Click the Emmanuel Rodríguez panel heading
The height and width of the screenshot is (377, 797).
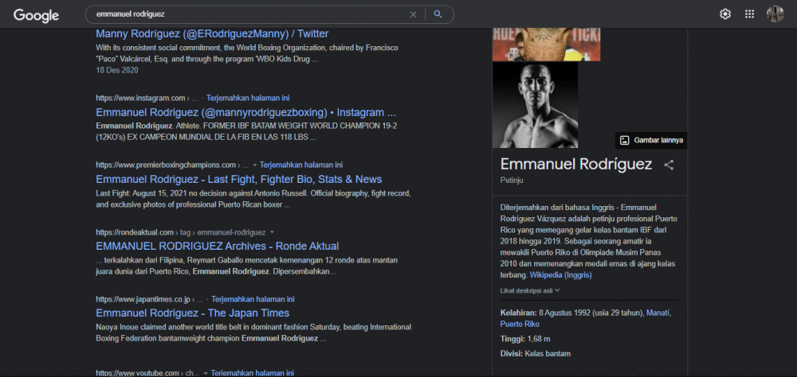pos(576,165)
